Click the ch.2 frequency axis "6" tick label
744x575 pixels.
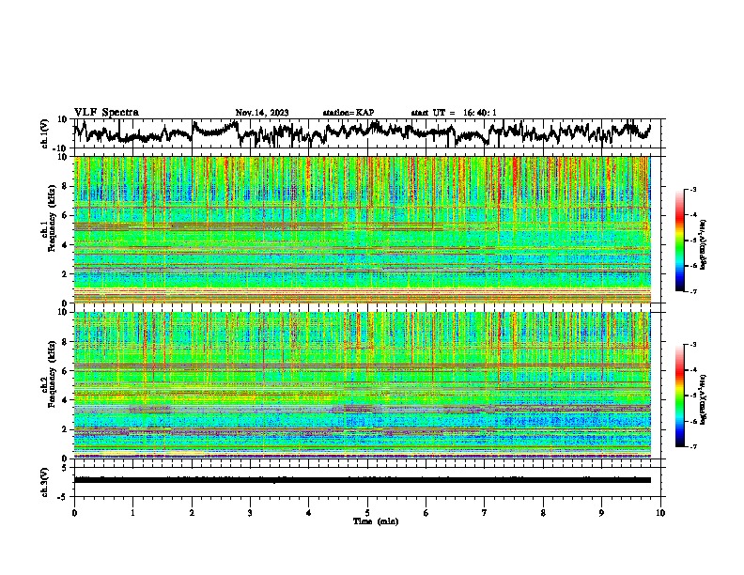67,371
